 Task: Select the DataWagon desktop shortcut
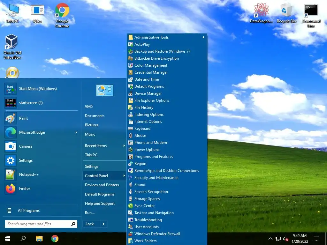261,13
